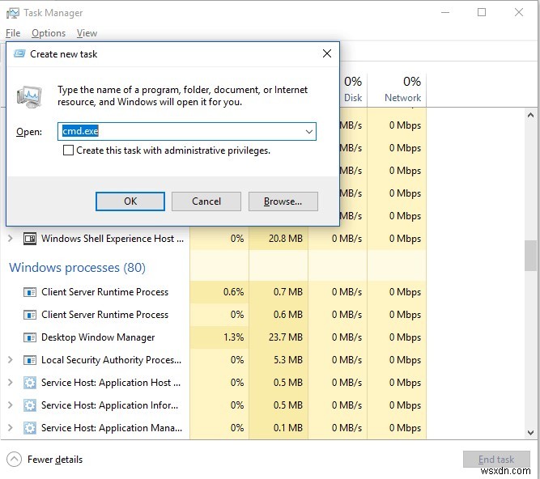
Task: Confirm the new task with OK
Action: (130, 201)
